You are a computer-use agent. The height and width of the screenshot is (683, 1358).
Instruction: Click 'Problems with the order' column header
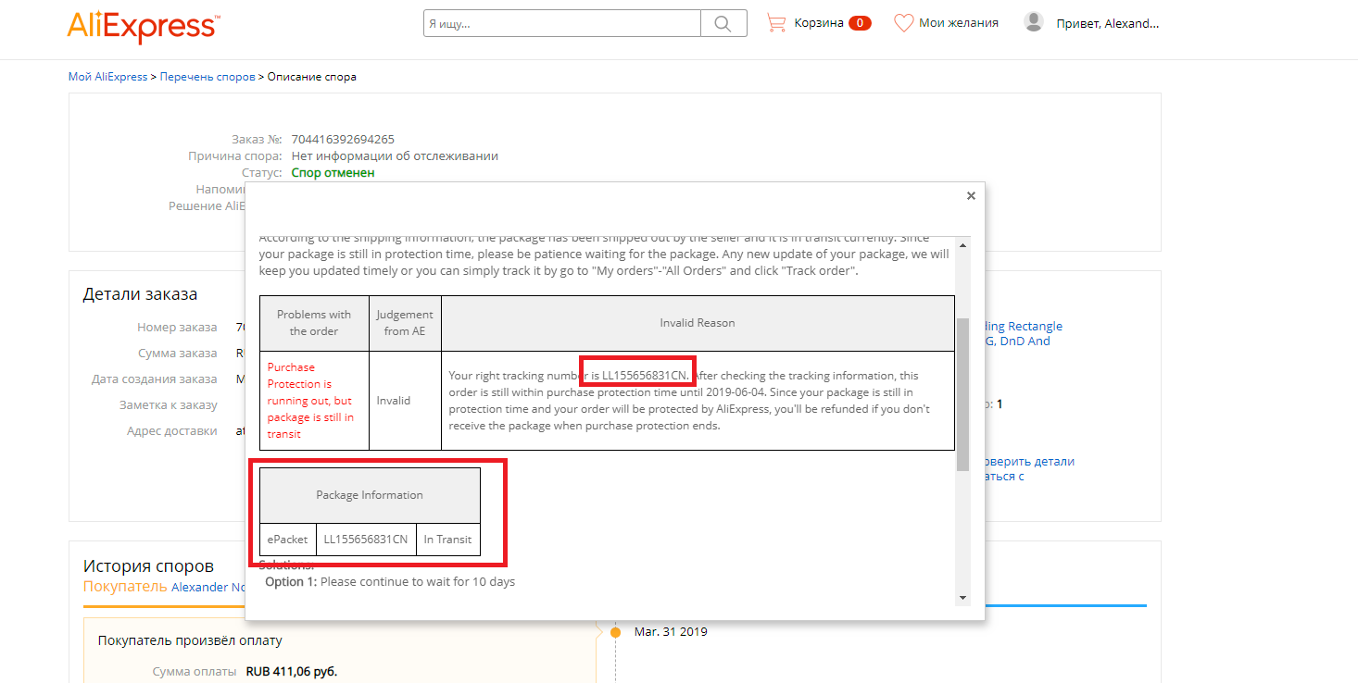pyautogui.click(x=314, y=323)
